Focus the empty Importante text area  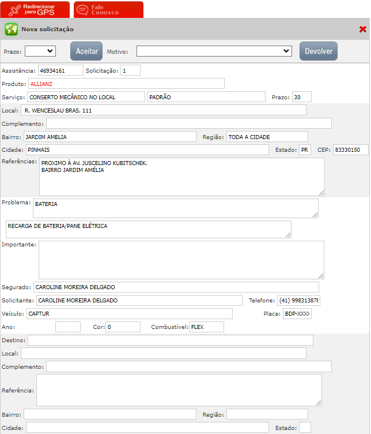(181, 260)
